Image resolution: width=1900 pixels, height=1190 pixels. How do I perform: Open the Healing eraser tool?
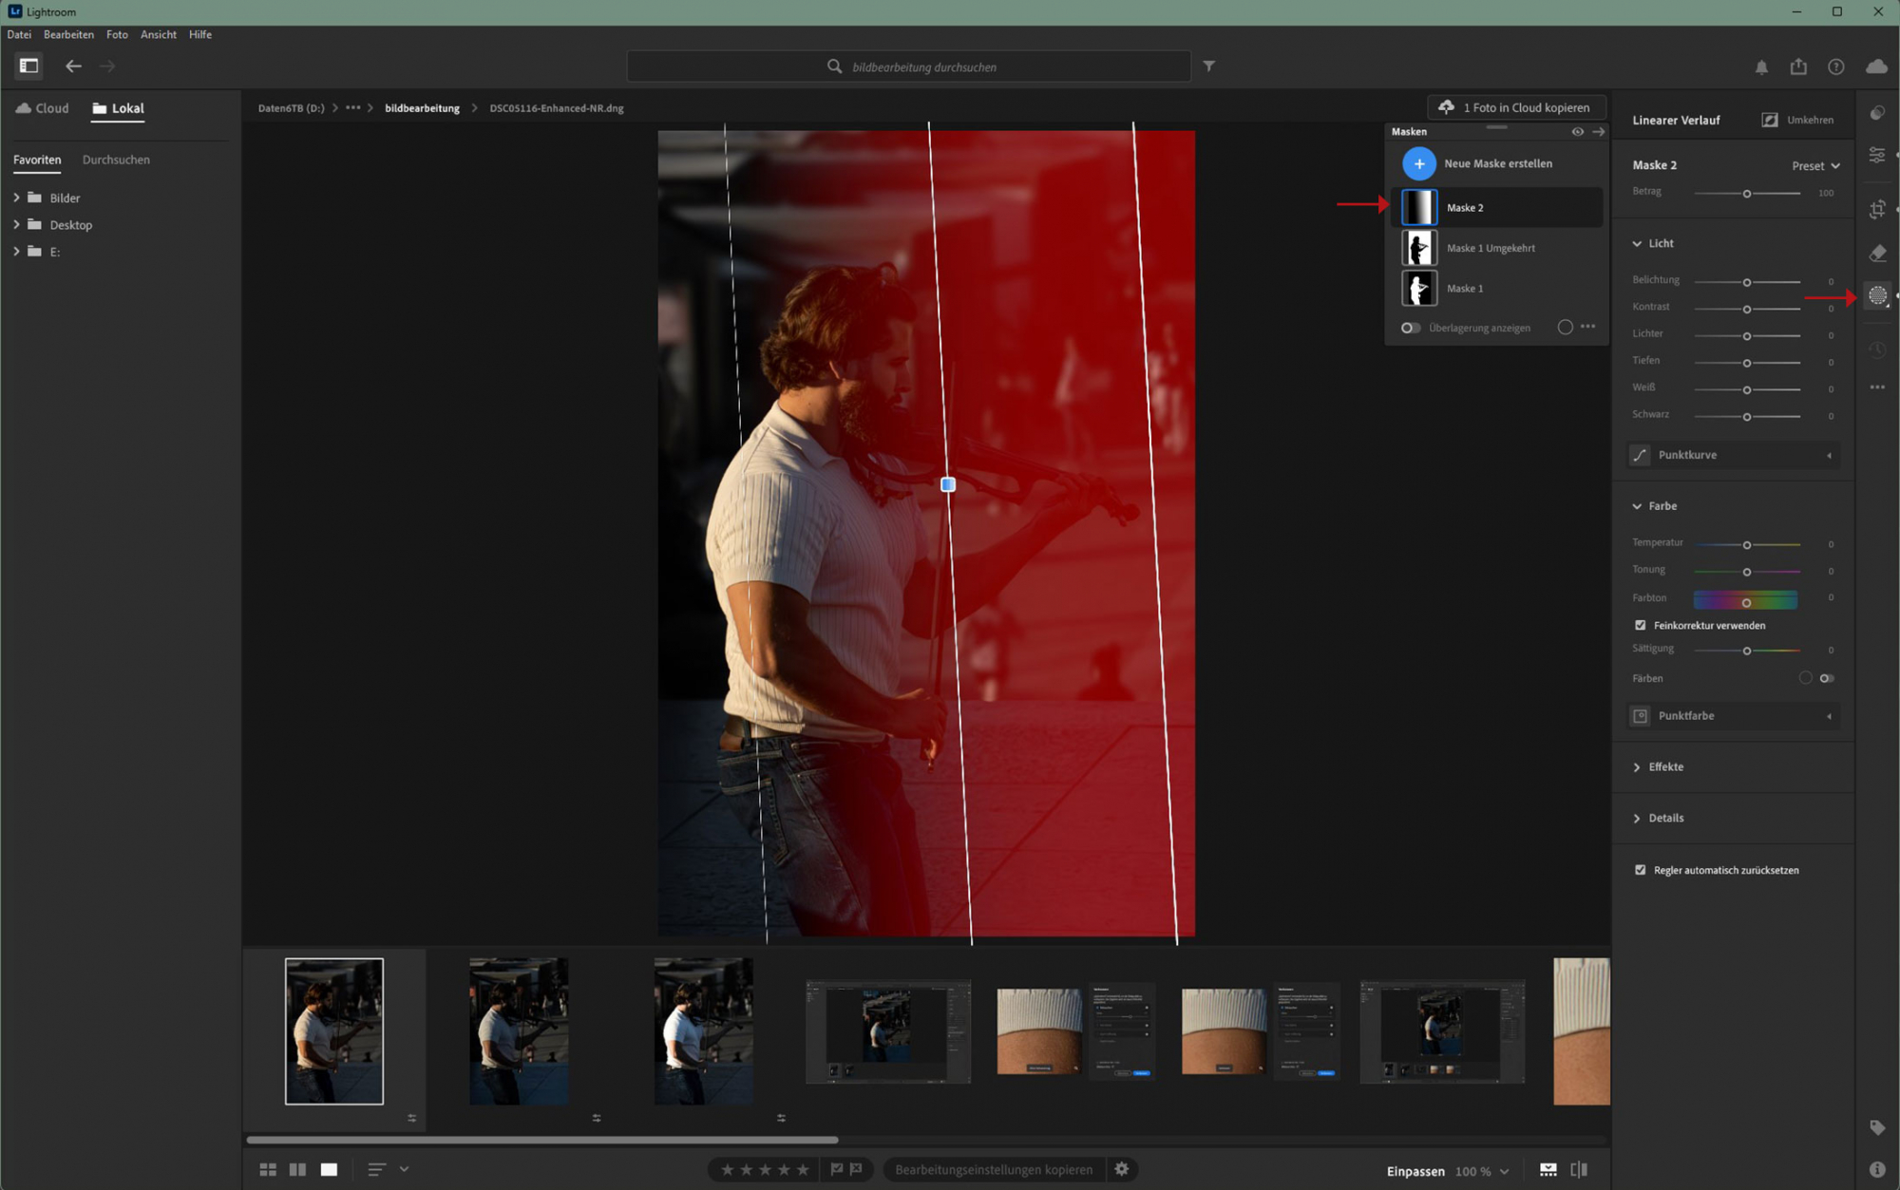click(x=1877, y=254)
